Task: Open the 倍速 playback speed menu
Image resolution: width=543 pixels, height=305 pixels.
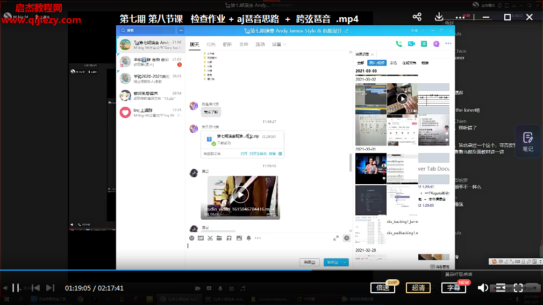Action: point(383,288)
